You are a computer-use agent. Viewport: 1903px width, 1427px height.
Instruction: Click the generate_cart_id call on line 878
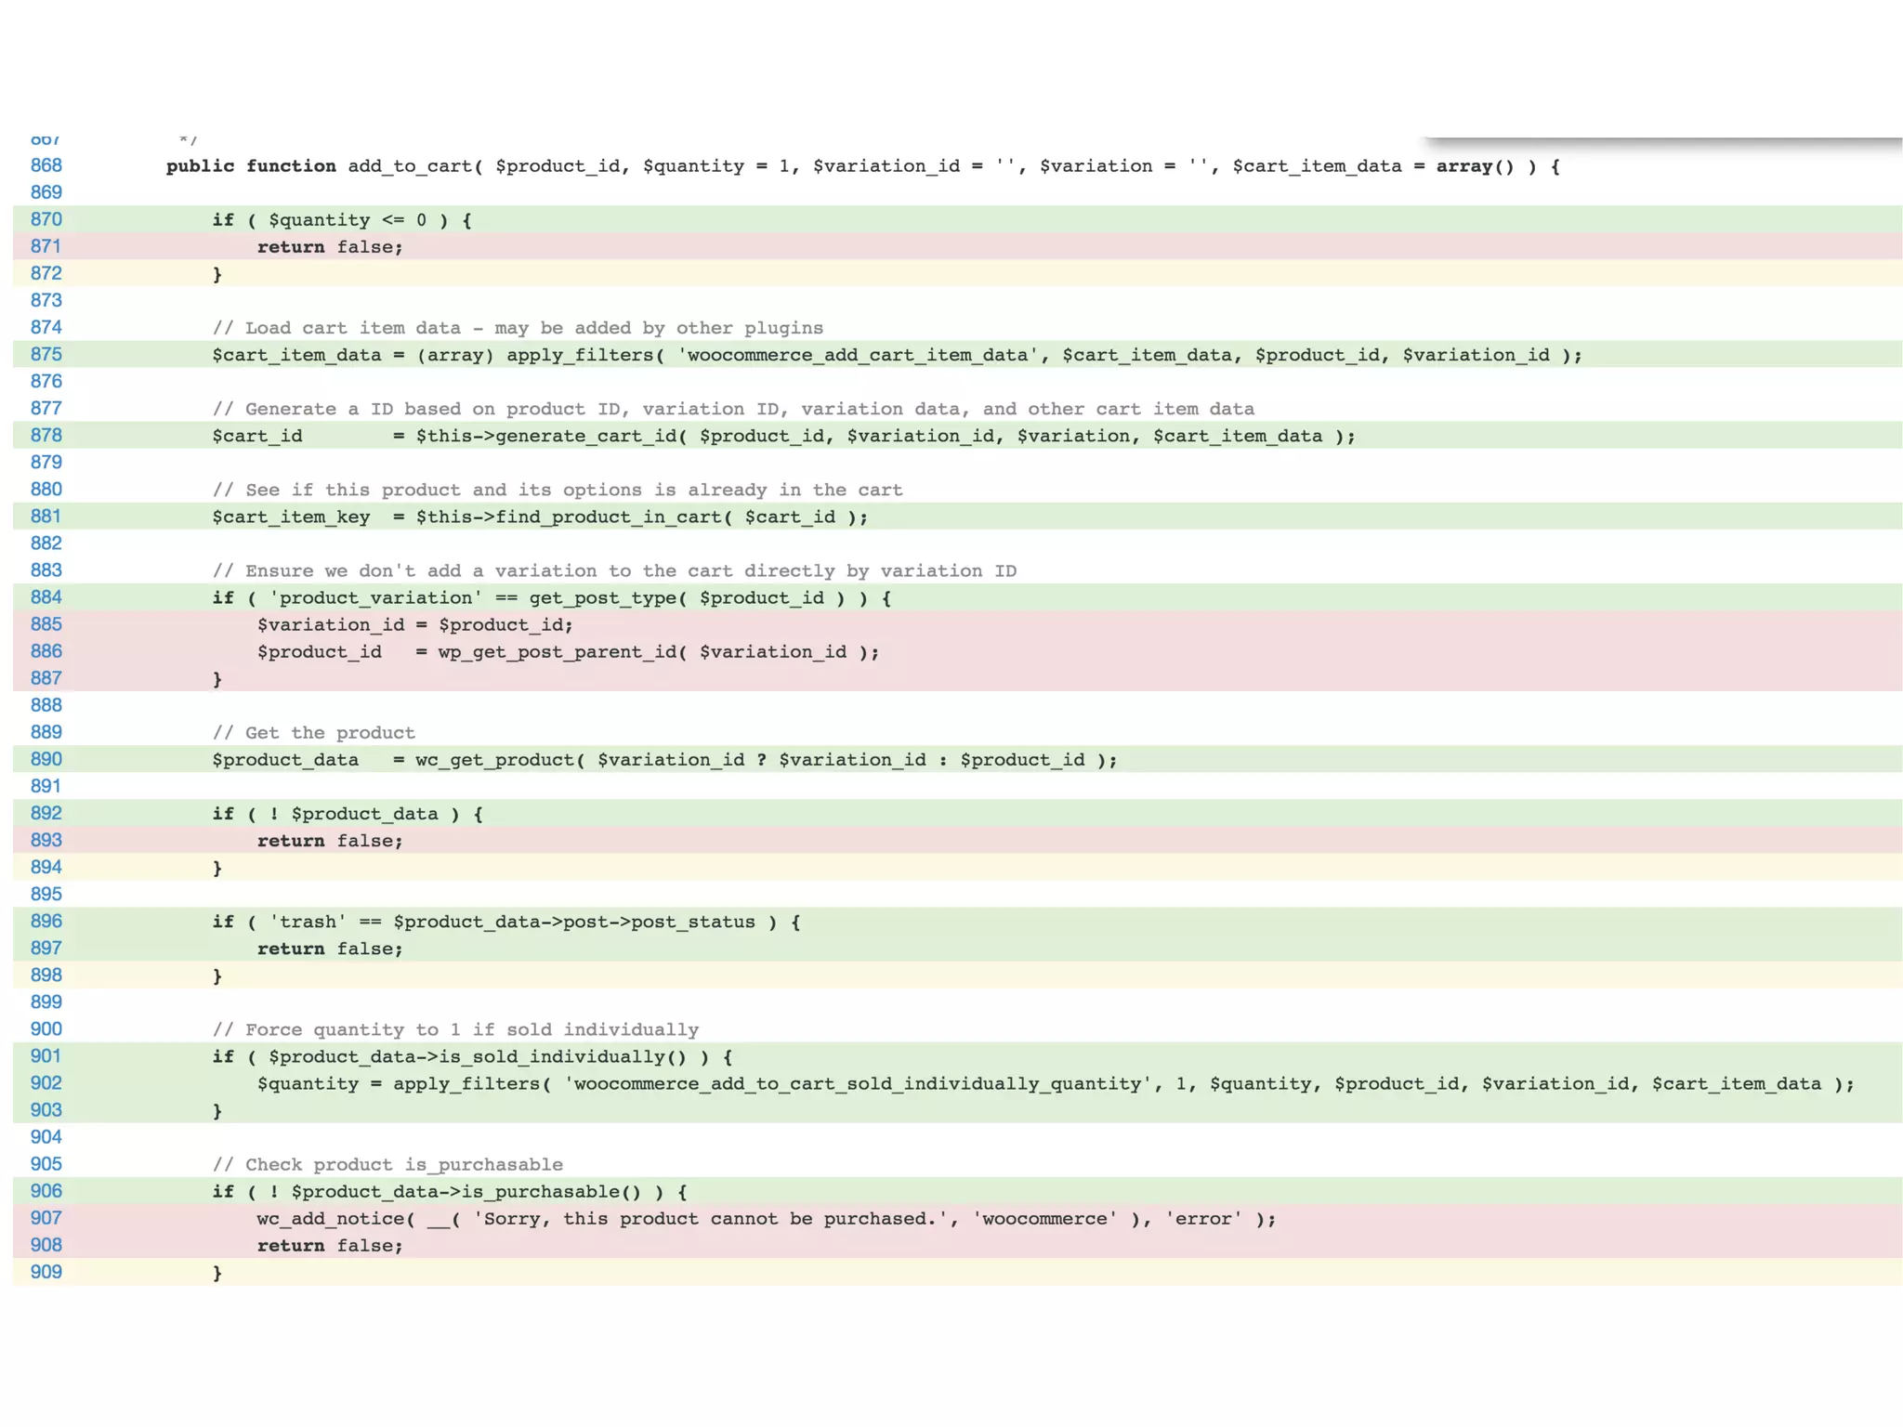pyautogui.click(x=585, y=436)
